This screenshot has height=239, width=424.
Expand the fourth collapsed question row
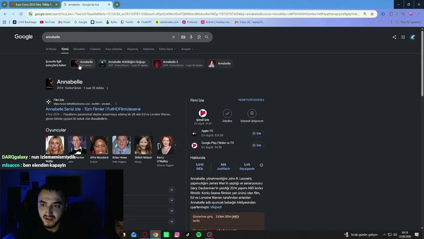click(x=172, y=221)
